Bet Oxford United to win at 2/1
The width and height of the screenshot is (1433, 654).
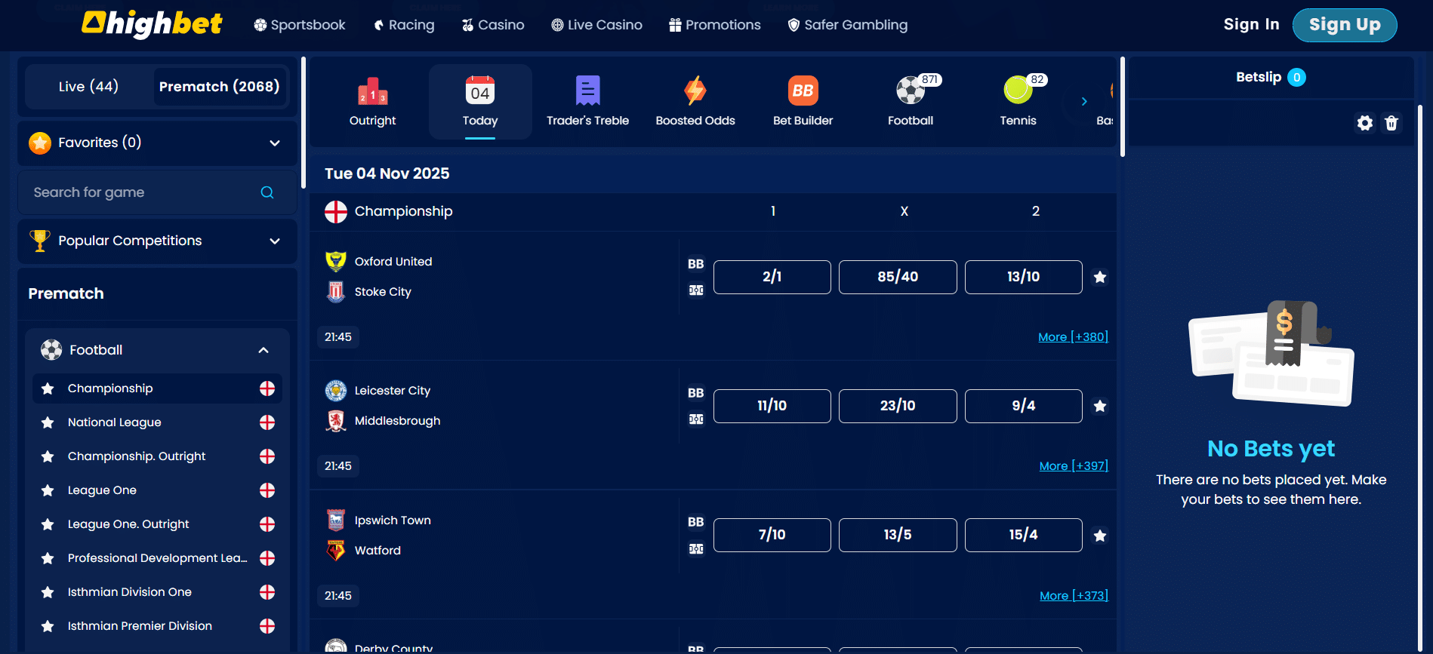coord(772,277)
